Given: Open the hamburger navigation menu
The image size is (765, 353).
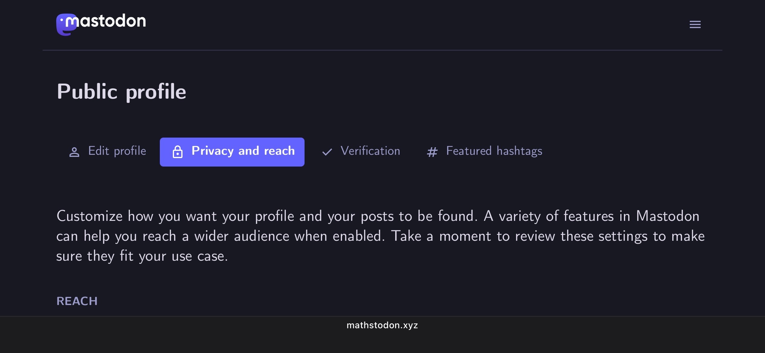Looking at the screenshot, I should [695, 24].
